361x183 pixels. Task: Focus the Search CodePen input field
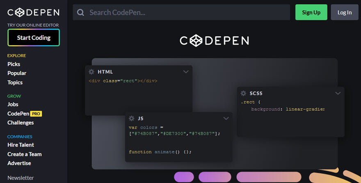click(181, 12)
